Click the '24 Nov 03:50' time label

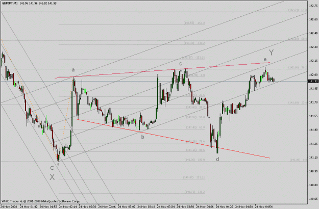point(185,206)
